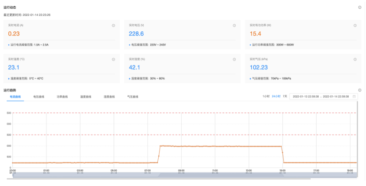Click 最近更新时间 2022-01-14 22:23:26 text
This screenshot has height=186, width=366.
coord(27,15)
